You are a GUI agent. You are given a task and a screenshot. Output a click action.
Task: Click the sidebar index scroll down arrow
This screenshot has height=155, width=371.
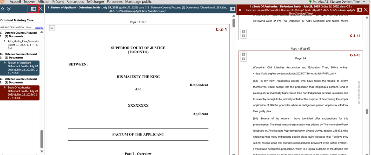[42, 151]
